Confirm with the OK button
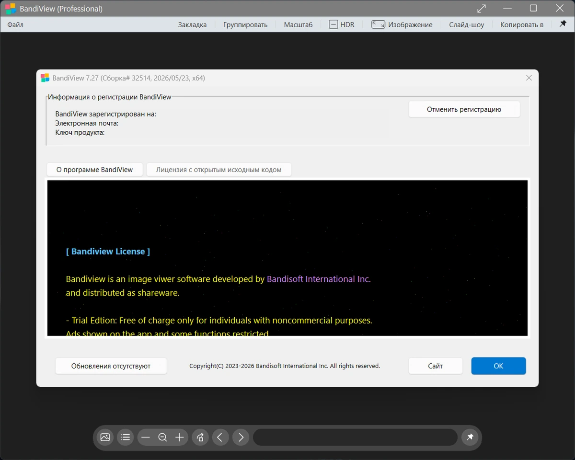Image resolution: width=575 pixels, height=460 pixels. (498, 366)
